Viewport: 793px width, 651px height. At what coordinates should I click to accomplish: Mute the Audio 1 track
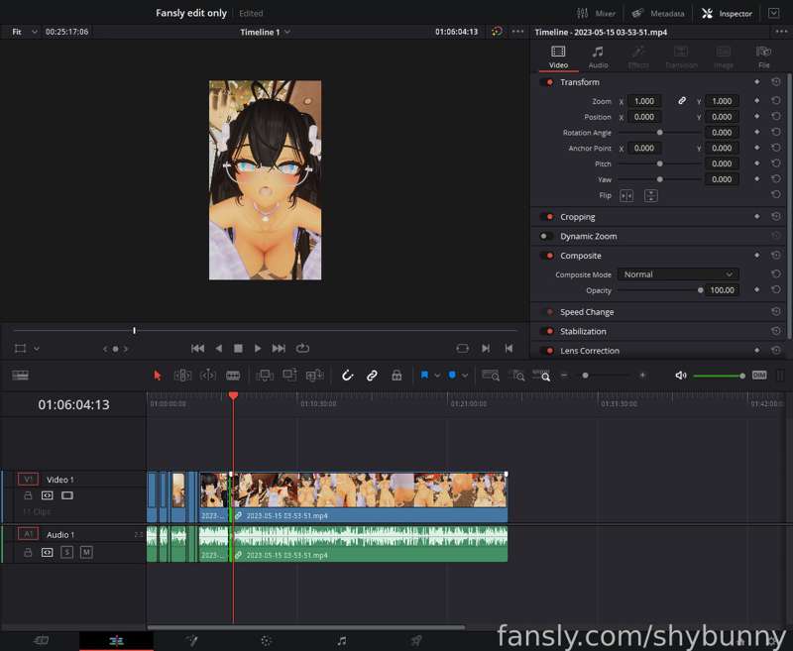tap(86, 553)
